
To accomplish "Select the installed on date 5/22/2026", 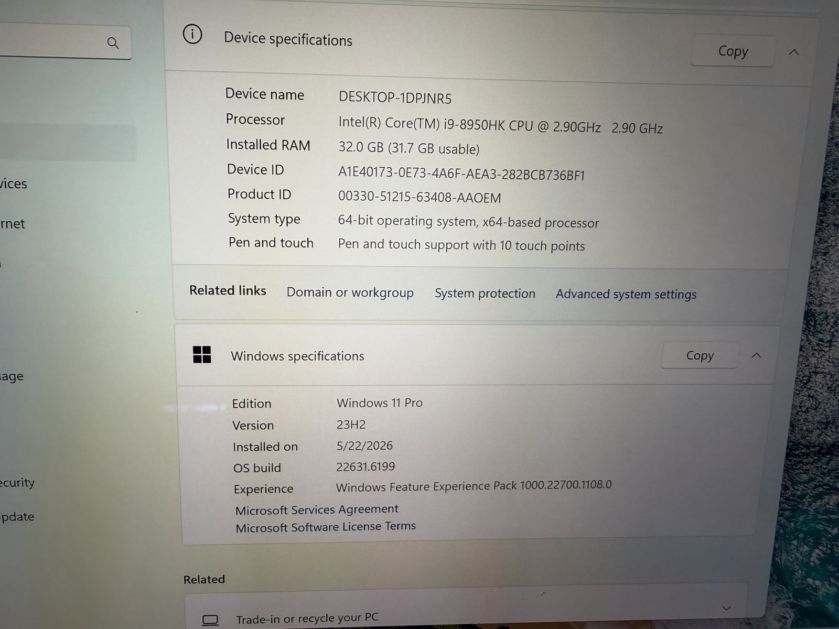I will click(364, 446).
